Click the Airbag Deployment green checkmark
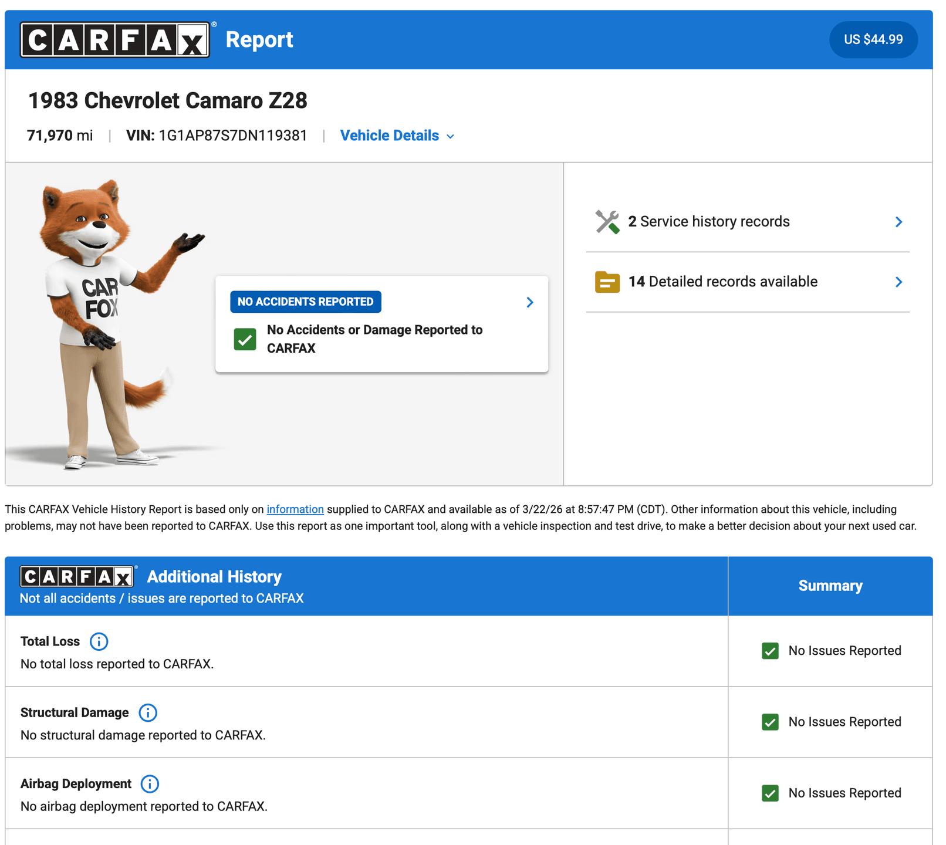This screenshot has width=946, height=845. click(x=770, y=793)
